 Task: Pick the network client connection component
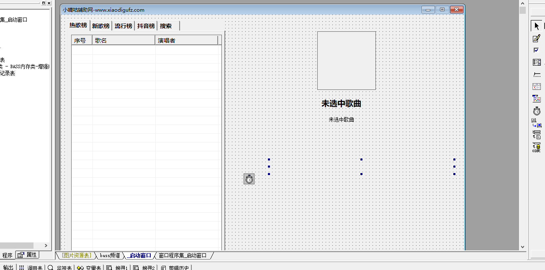click(x=537, y=123)
